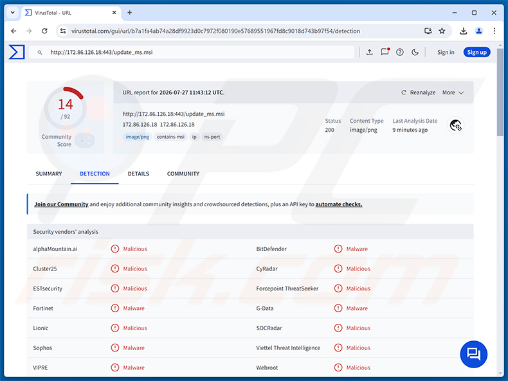The height and width of the screenshot is (381, 508).
Task: Open browser downloads icon
Action: point(463,31)
